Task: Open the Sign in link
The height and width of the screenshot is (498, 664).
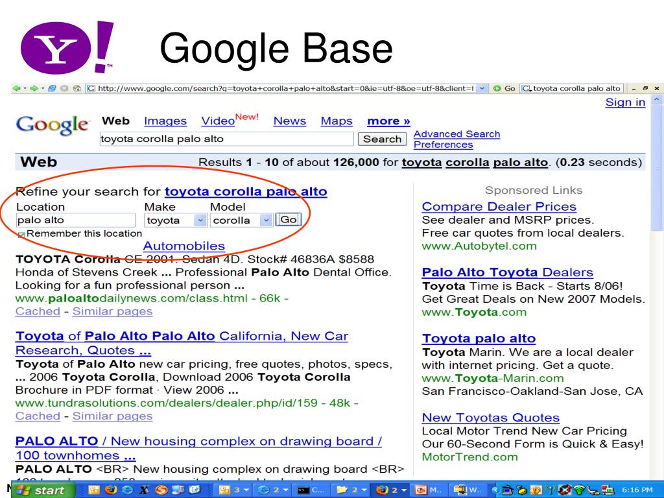Action: tap(625, 102)
